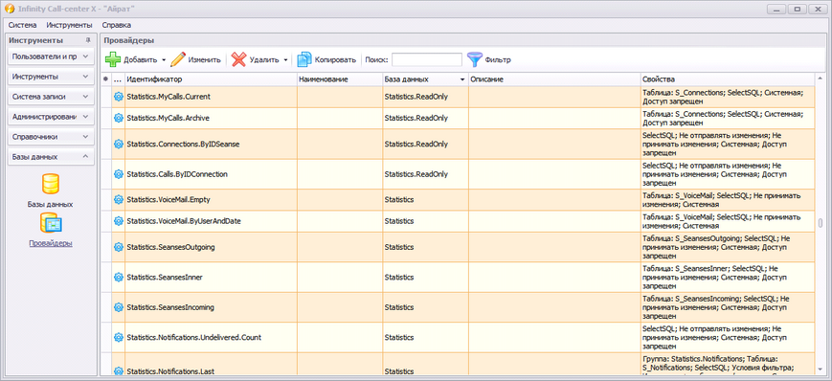Open the Инструменты menu
The height and width of the screenshot is (381, 832).
pos(69,25)
